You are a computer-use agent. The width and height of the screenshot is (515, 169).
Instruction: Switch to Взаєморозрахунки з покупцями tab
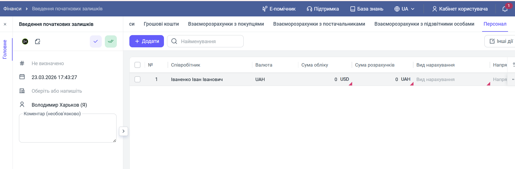[x=226, y=24]
